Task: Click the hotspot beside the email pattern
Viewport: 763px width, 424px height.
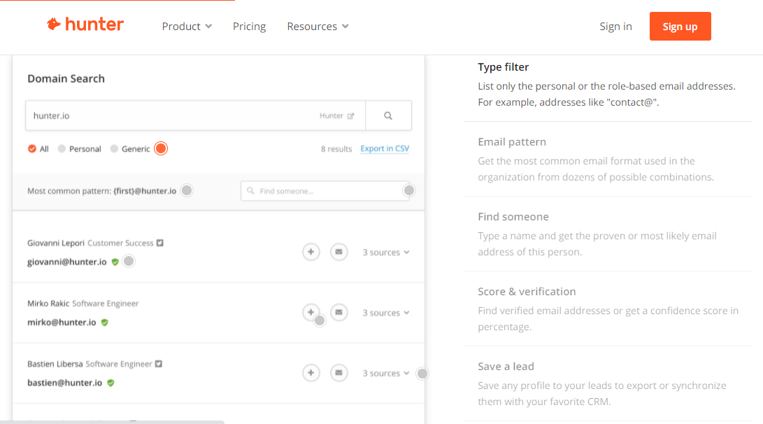Action: pos(187,190)
